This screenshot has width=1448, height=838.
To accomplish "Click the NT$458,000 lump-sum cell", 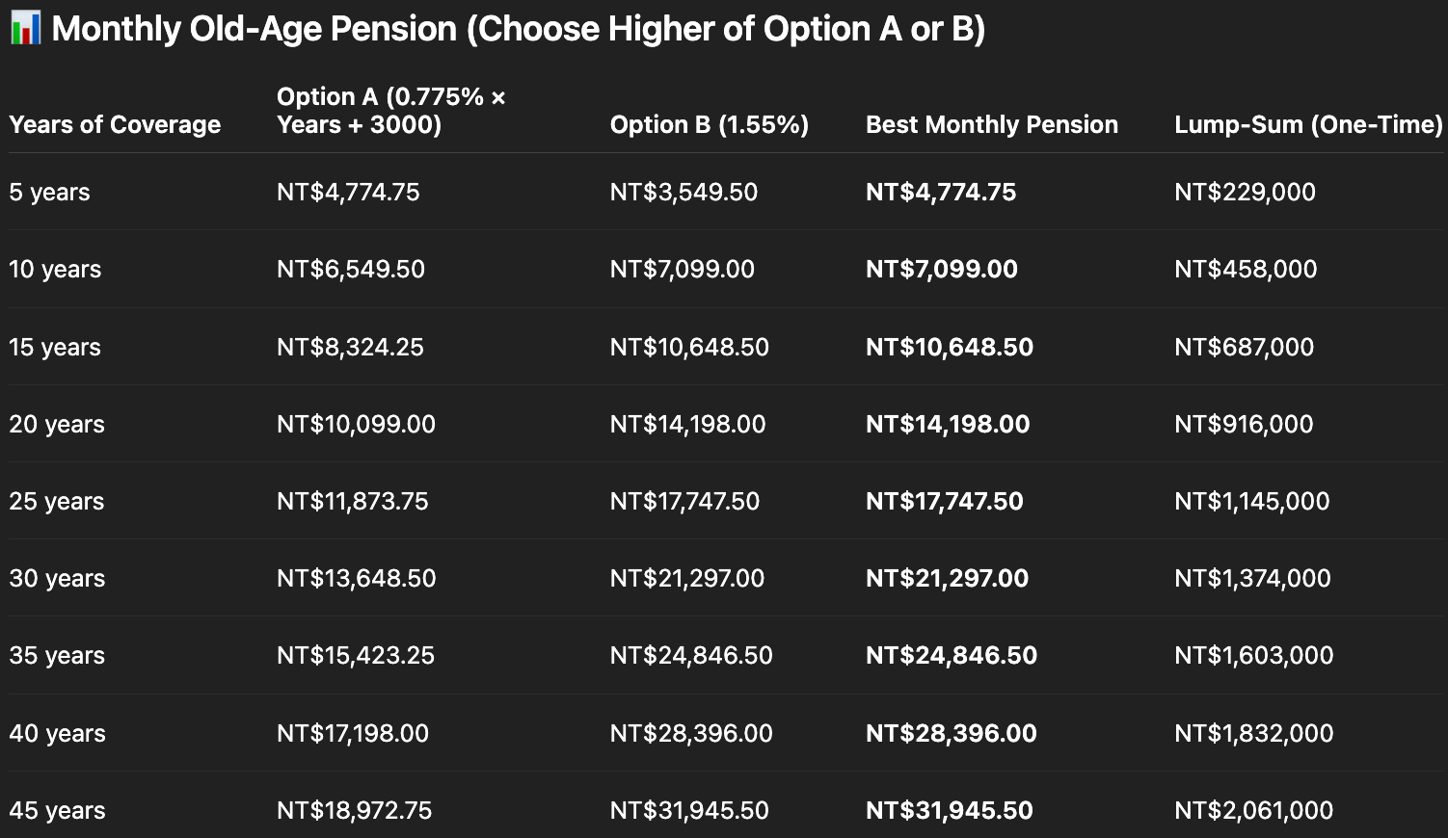I will tap(1246, 269).
